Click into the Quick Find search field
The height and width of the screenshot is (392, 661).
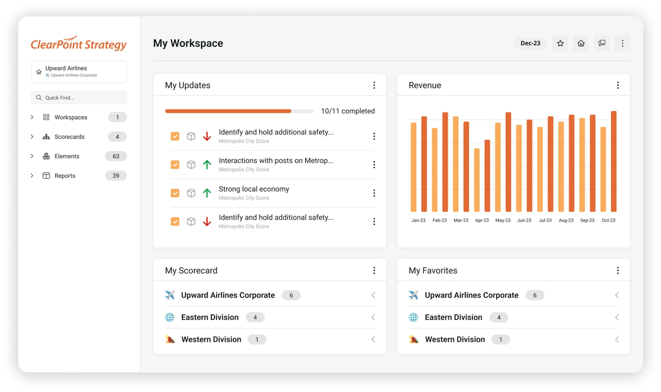tap(79, 98)
